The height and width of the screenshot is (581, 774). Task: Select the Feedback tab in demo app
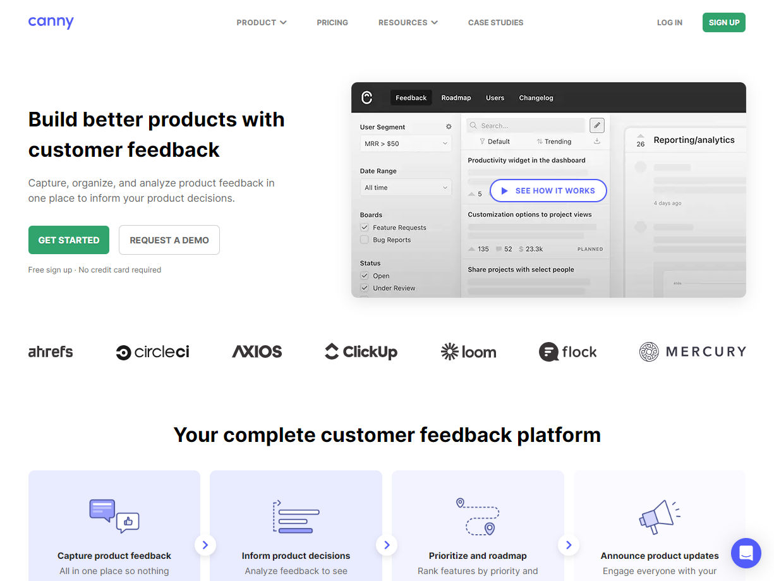pos(411,98)
